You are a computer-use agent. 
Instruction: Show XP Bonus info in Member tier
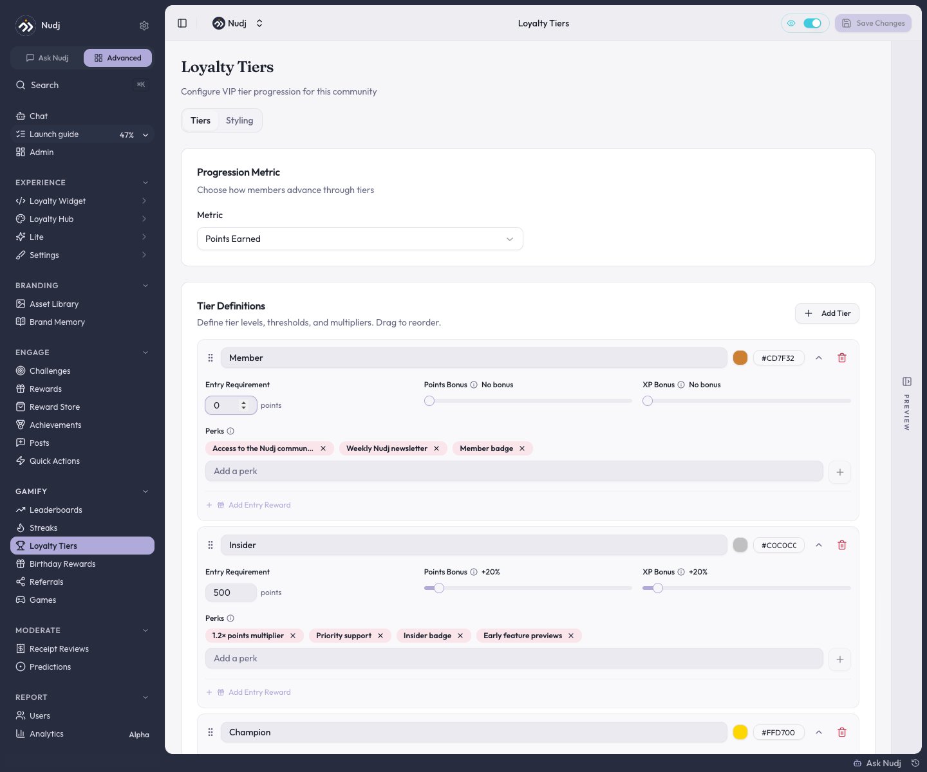click(681, 385)
